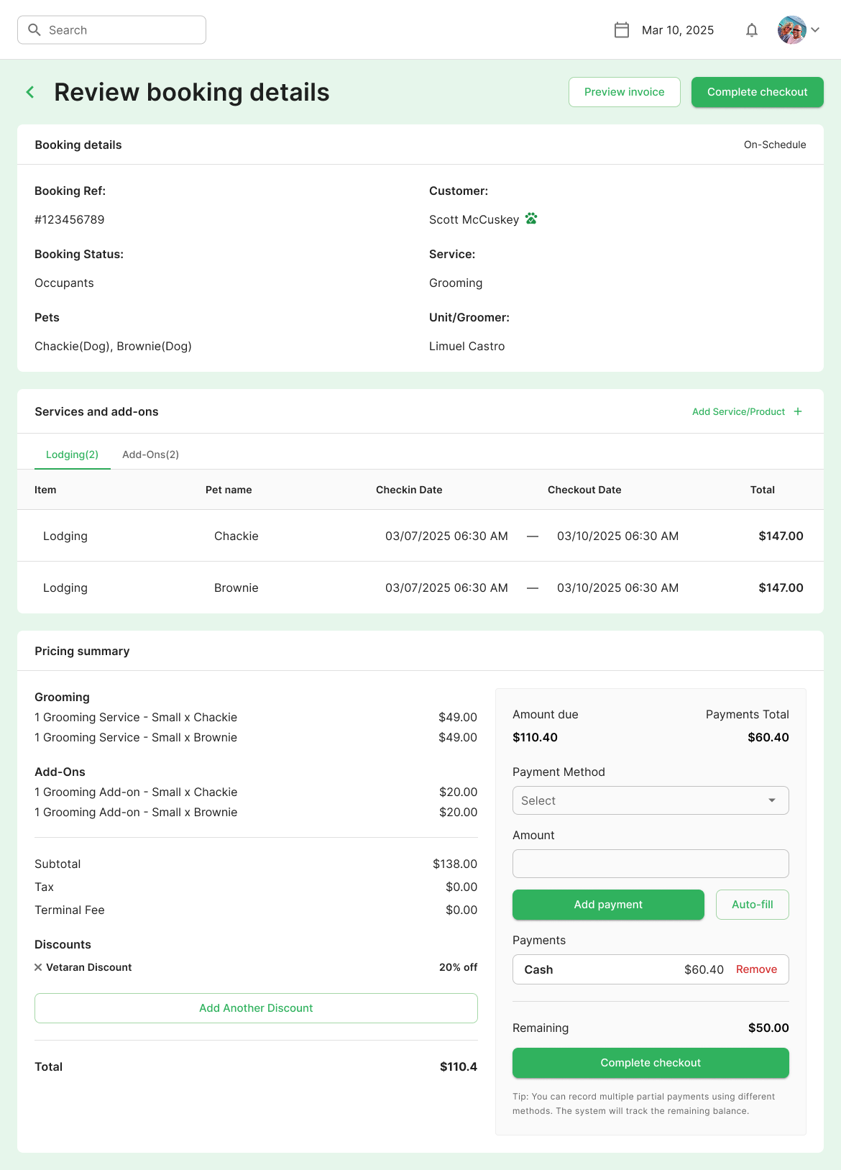Click Add Service/Product link
The height and width of the screenshot is (1170, 841).
(738, 411)
